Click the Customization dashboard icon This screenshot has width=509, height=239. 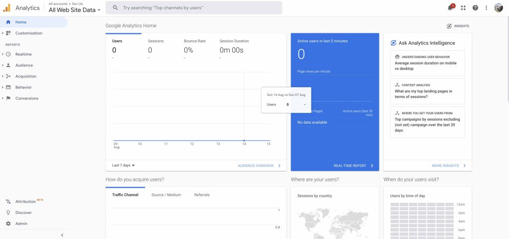(x=8, y=33)
